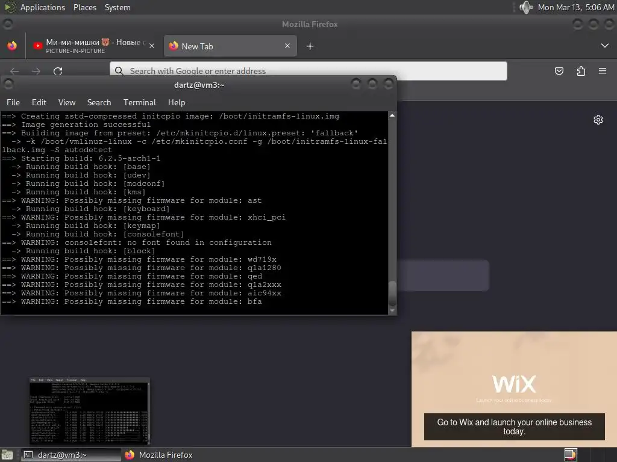Switch to dartz@vm3 terminal in taskbar

[x=71, y=455]
